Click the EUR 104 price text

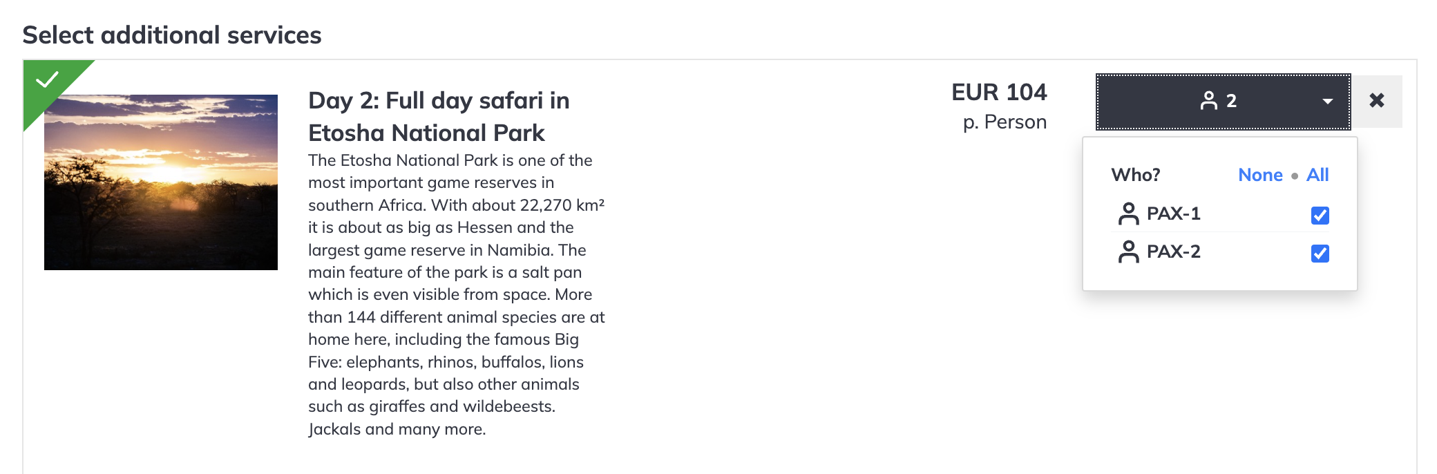(999, 92)
